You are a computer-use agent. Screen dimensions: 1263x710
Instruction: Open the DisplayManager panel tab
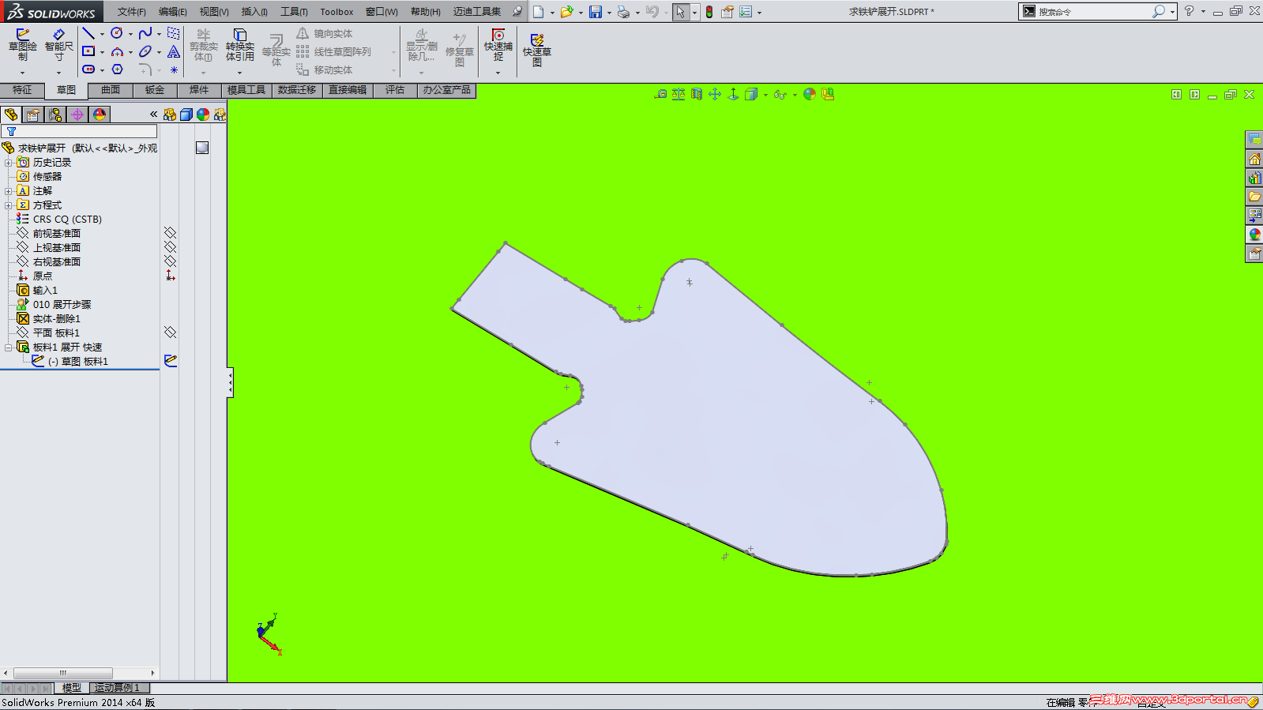[100, 115]
